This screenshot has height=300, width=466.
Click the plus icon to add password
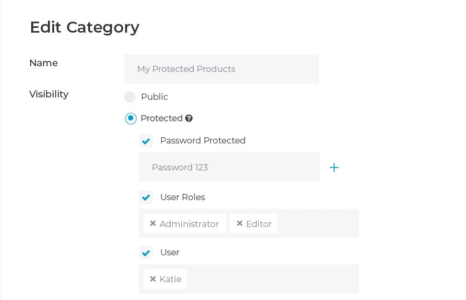pyautogui.click(x=334, y=168)
